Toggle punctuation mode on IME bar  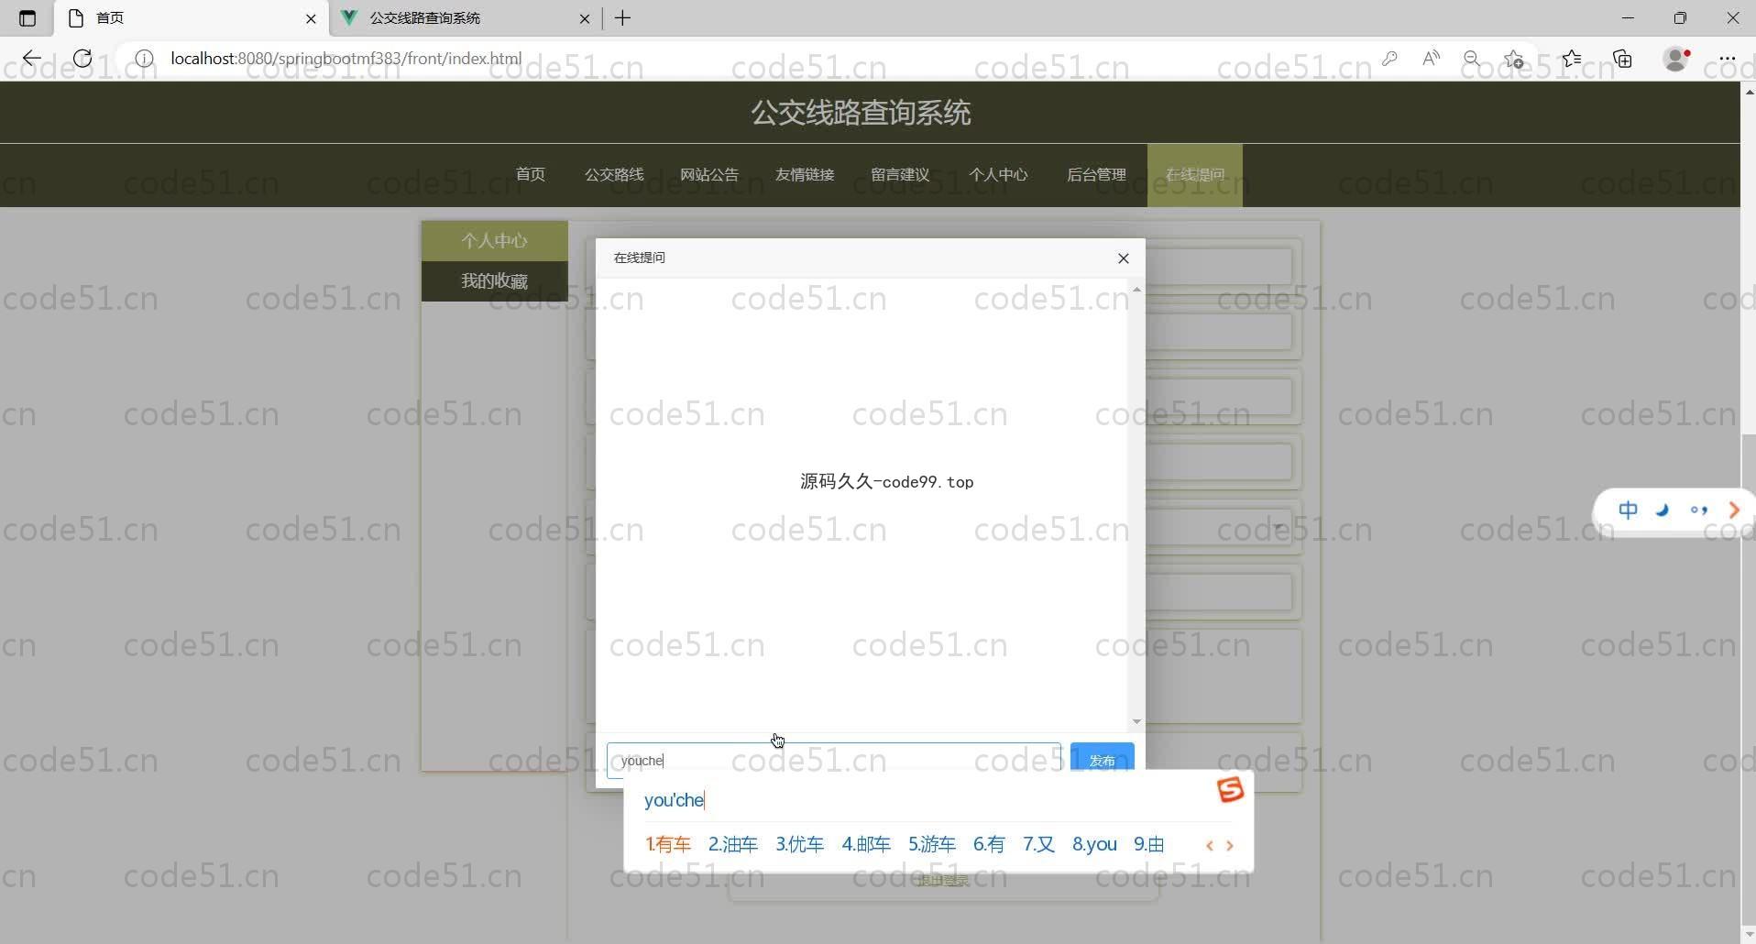click(x=1698, y=510)
